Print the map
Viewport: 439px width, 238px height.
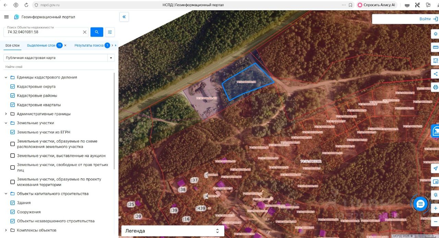pyautogui.click(x=435, y=87)
